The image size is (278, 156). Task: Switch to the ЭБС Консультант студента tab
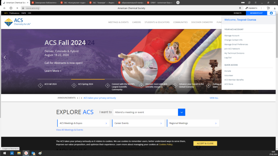[73, 3]
